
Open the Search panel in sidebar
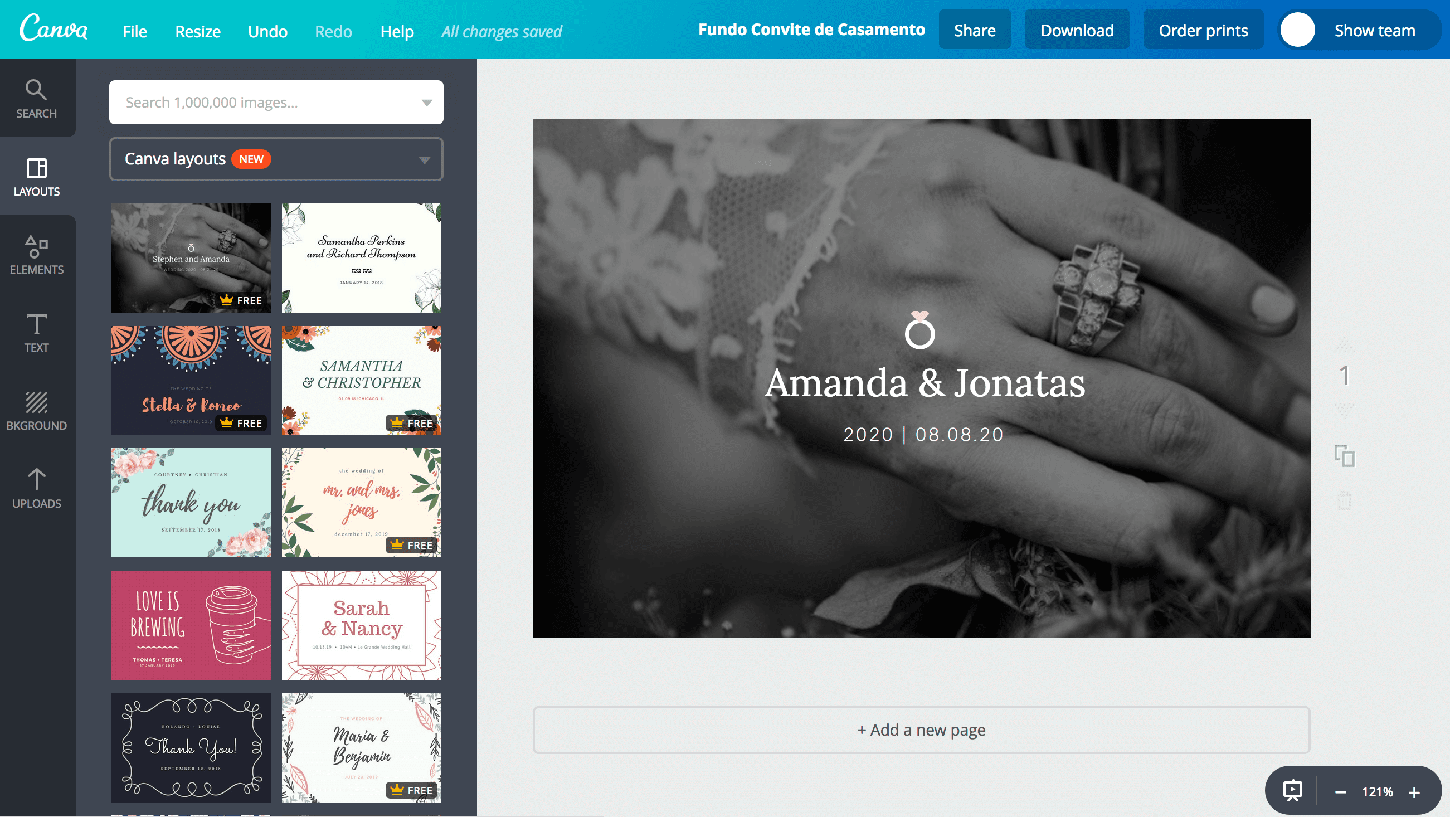click(x=37, y=99)
